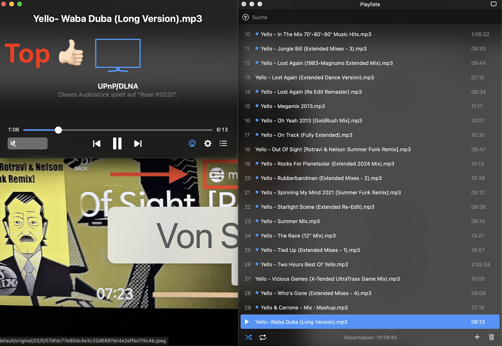Screen dimensions: 502x346
Task: Click the song title heading in the player
Action: (117, 19)
